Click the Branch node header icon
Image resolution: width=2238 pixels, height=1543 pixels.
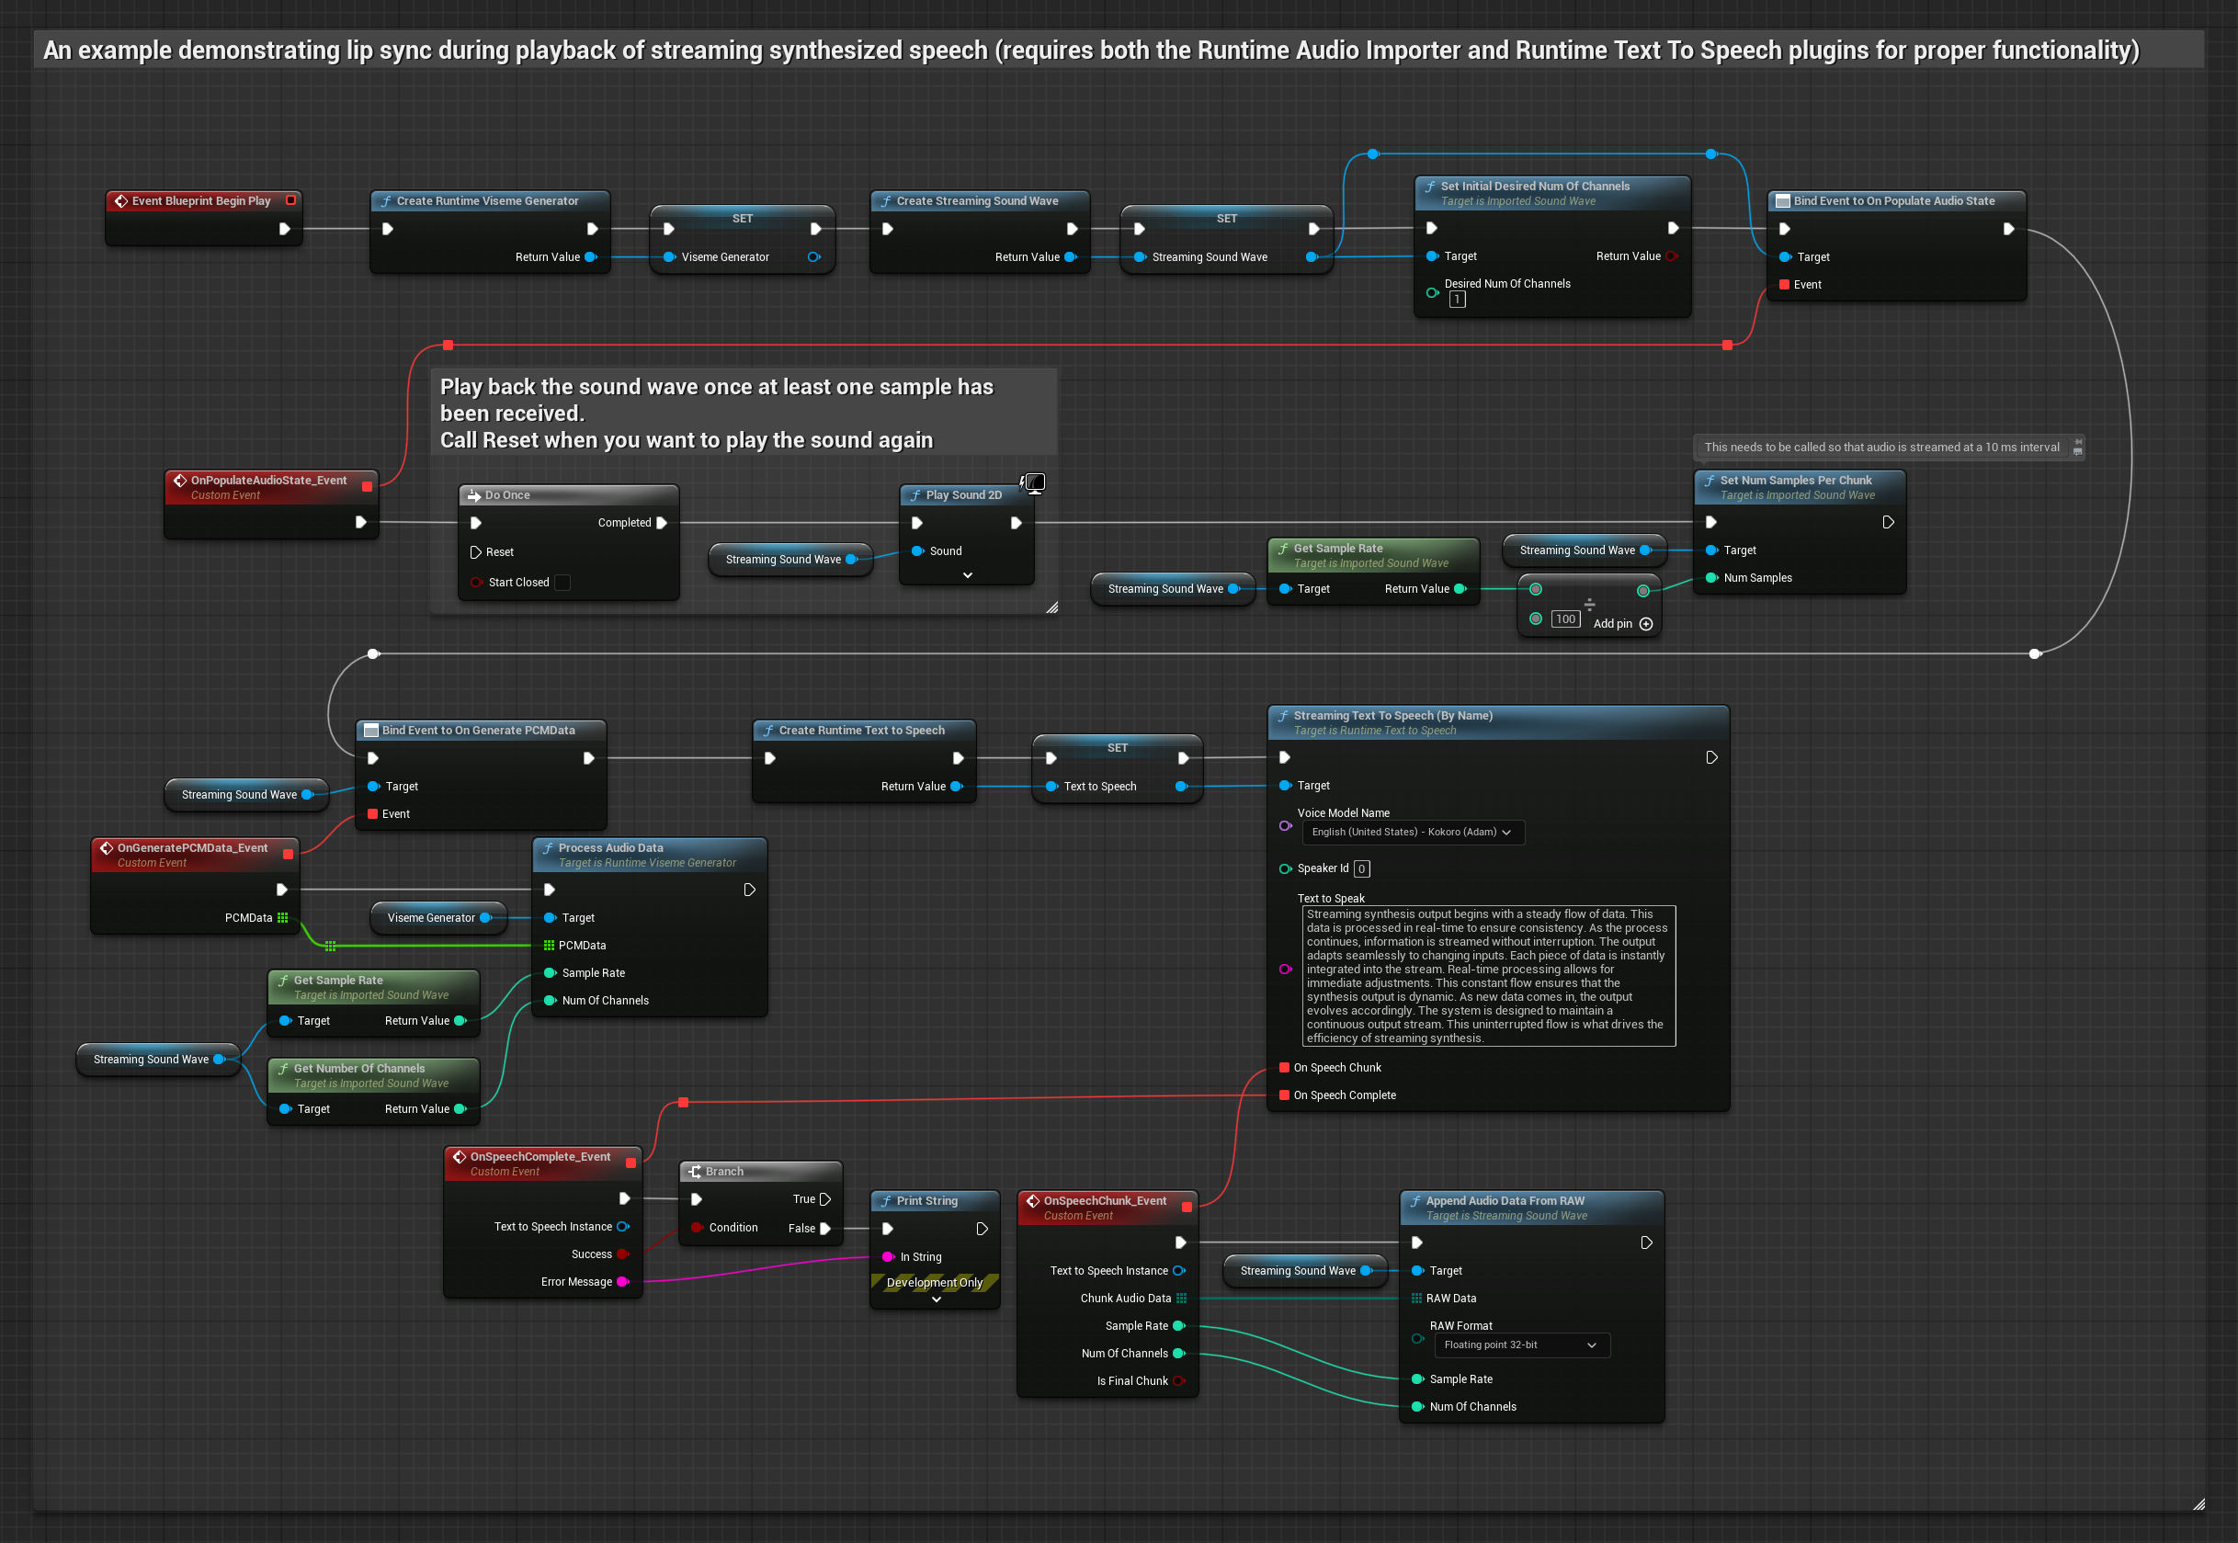point(695,1171)
